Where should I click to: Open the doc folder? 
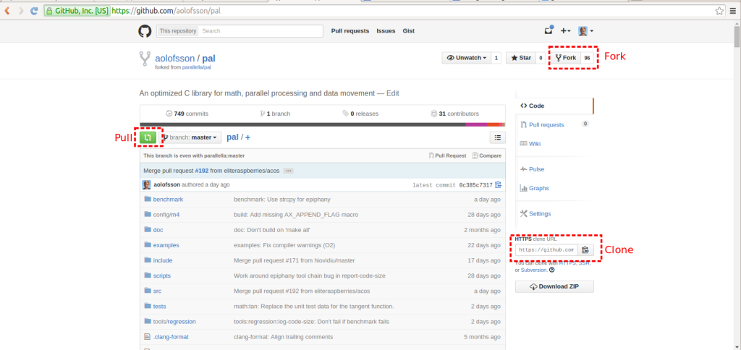click(x=158, y=229)
